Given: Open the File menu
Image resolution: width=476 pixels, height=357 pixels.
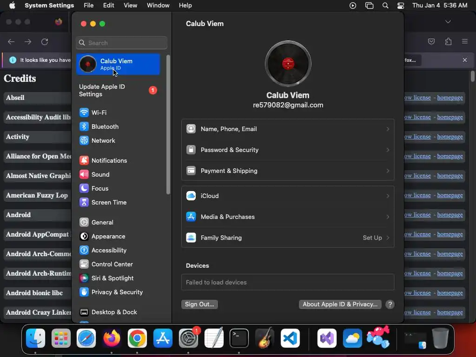Looking at the screenshot, I should tap(89, 6).
